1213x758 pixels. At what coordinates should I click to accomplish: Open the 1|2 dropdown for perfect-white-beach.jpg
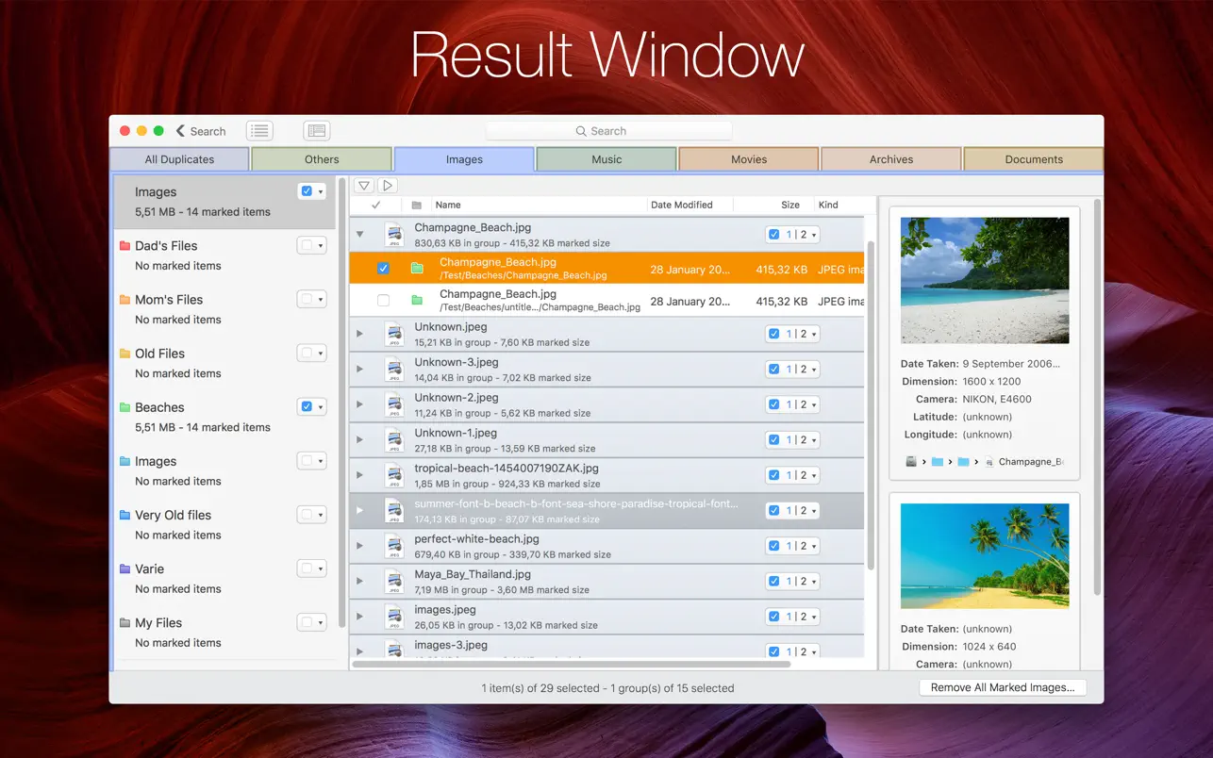click(x=814, y=546)
